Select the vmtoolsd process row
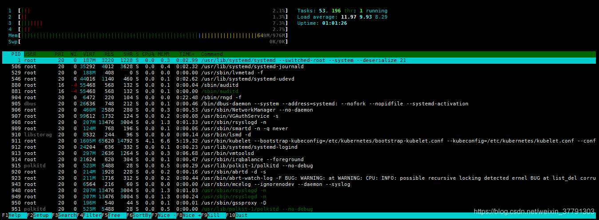Screen dimensions: 599x220 click(x=299, y=153)
